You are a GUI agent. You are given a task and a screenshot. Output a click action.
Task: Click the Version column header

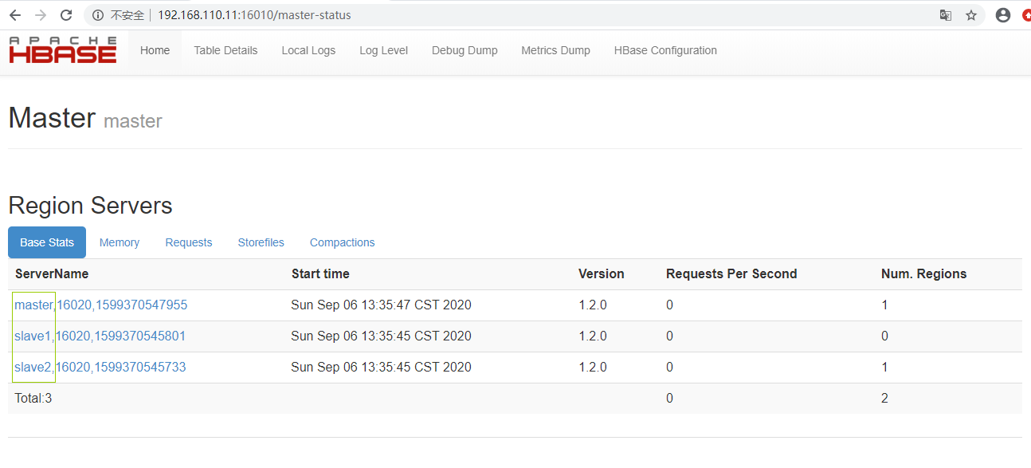[x=602, y=273]
